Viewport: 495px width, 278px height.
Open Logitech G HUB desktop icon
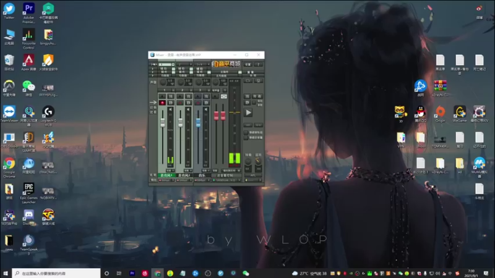(48, 116)
